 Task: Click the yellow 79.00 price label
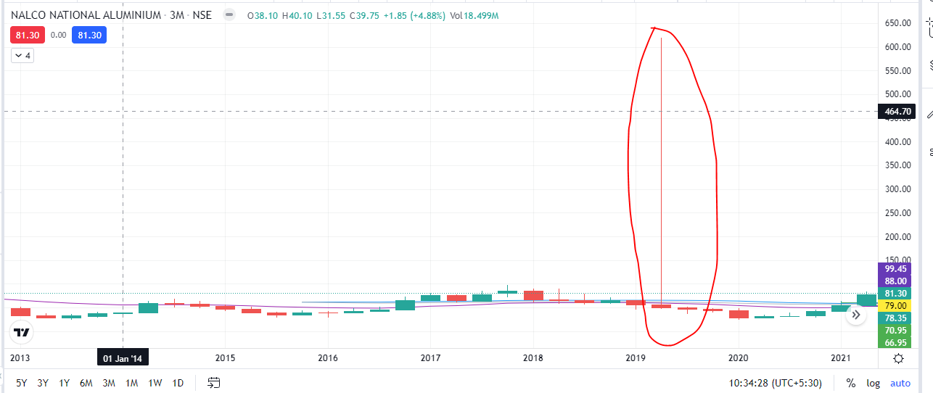tap(896, 305)
